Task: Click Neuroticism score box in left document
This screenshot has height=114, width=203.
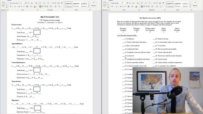Action: pyautogui.click(x=37, y=89)
